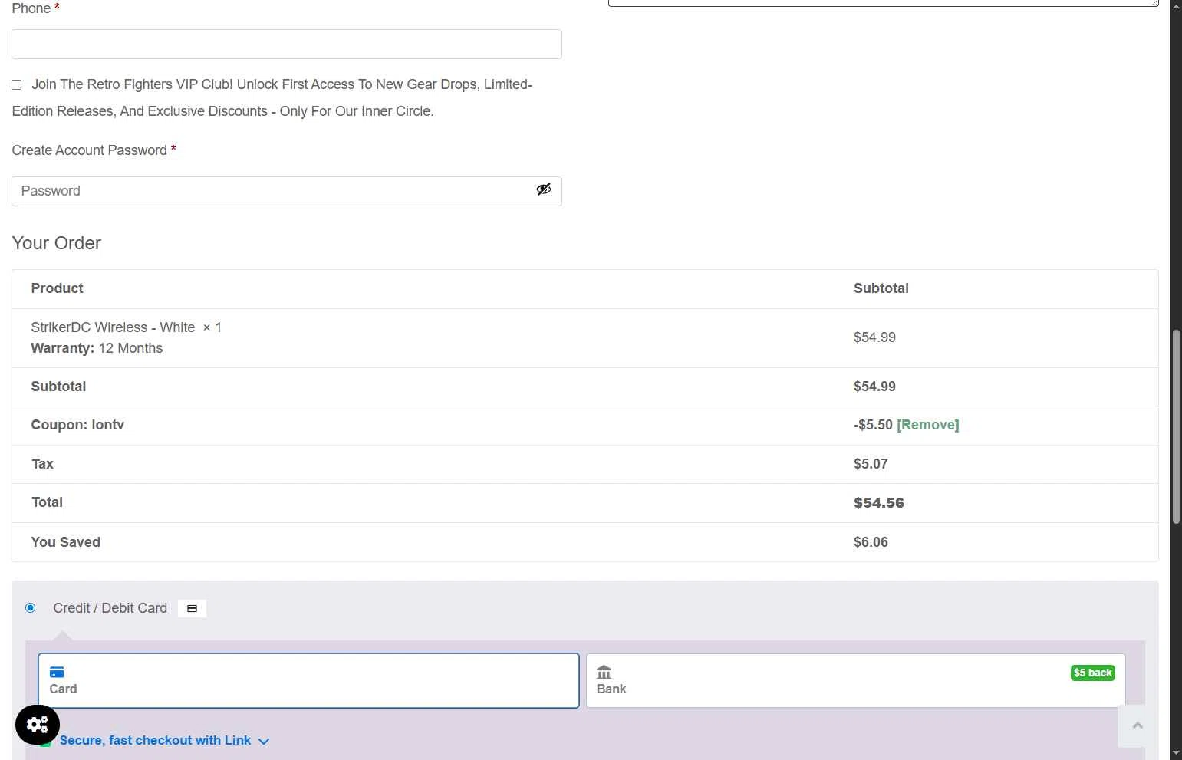Screen dimensions: 1182x760
Task: Click the coupon discount -$5.50 value
Action: [x=873, y=425]
